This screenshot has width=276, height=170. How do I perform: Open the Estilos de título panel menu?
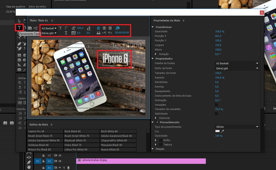(x=52, y=124)
